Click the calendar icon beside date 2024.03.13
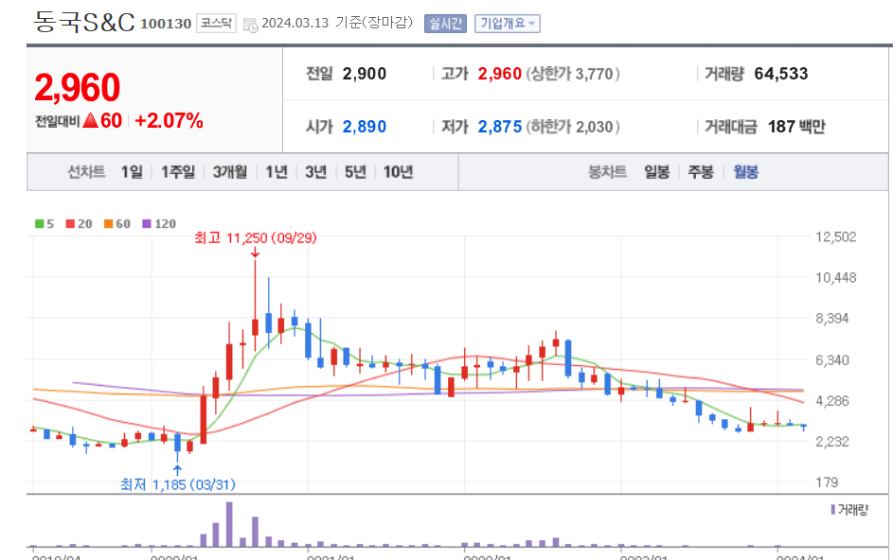Viewport: 893px width, 560px height. click(251, 25)
